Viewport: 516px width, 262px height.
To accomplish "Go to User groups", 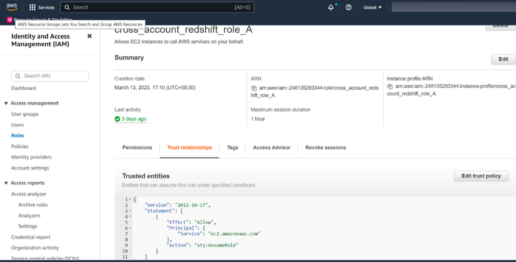I will click(x=25, y=114).
